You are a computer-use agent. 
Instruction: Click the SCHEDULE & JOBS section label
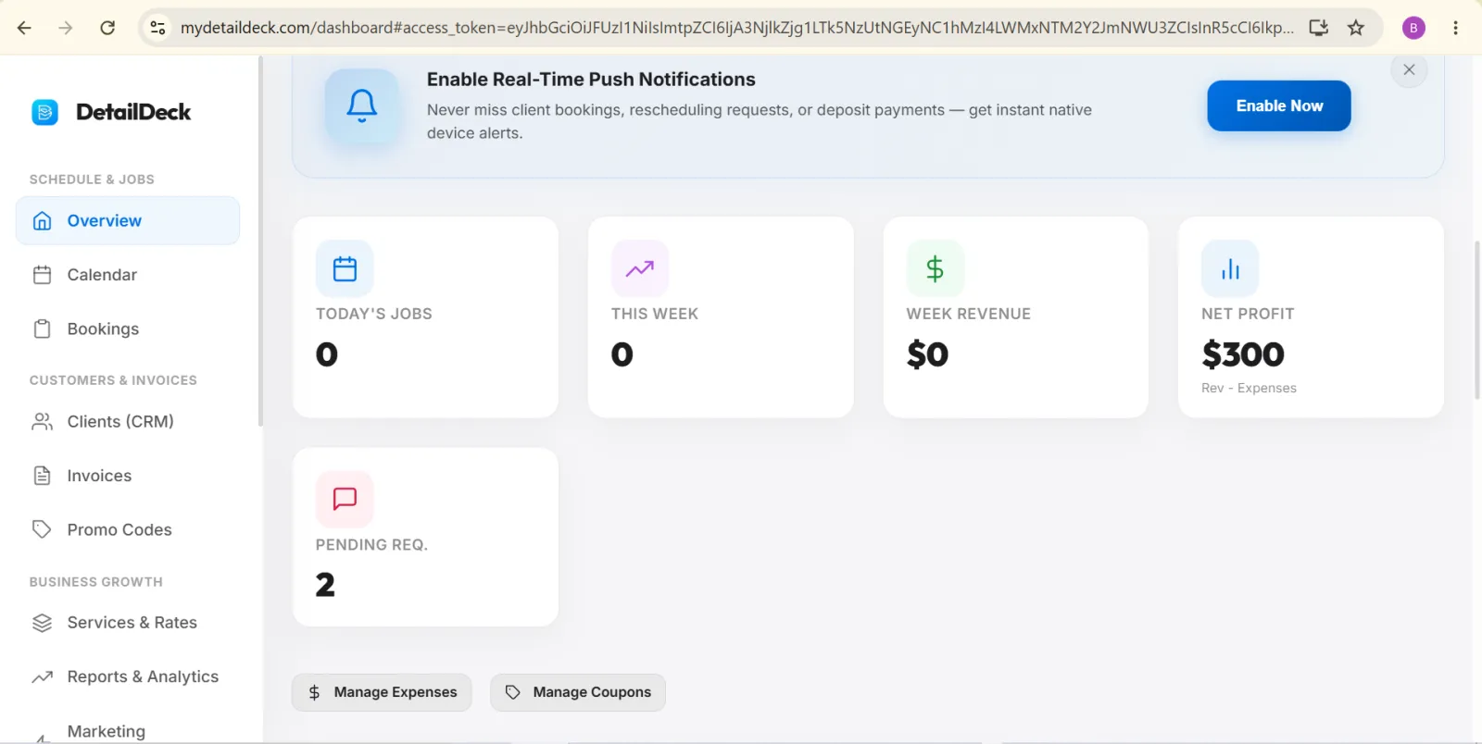pyautogui.click(x=92, y=180)
